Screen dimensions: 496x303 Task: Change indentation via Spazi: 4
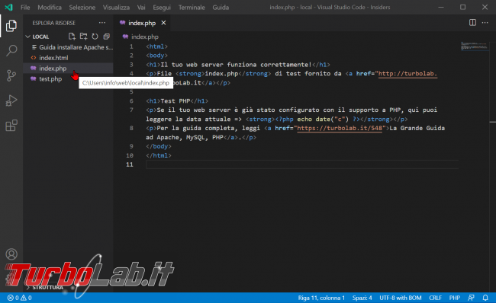tap(362, 298)
